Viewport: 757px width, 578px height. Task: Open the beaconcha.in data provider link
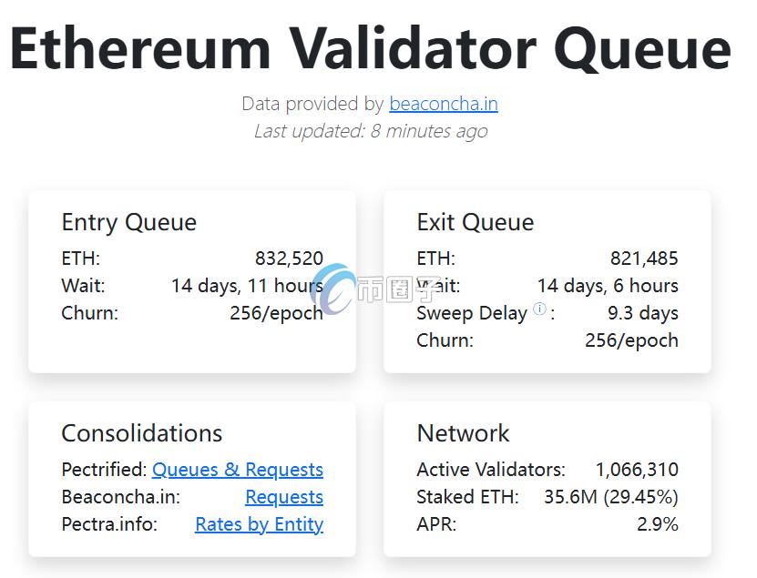[x=443, y=104]
